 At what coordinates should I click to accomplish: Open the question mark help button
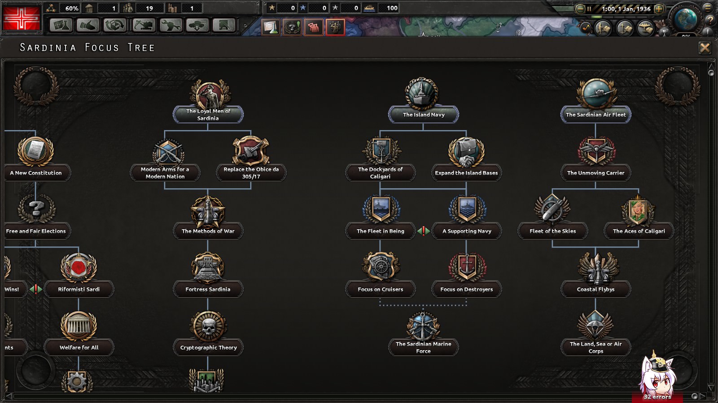(x=710, y=20)
